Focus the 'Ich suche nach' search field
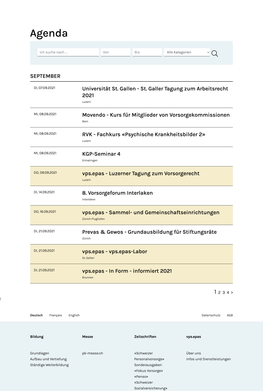Image resolution: width=263 pixels, height=391 pixels. tap(68, 52)
